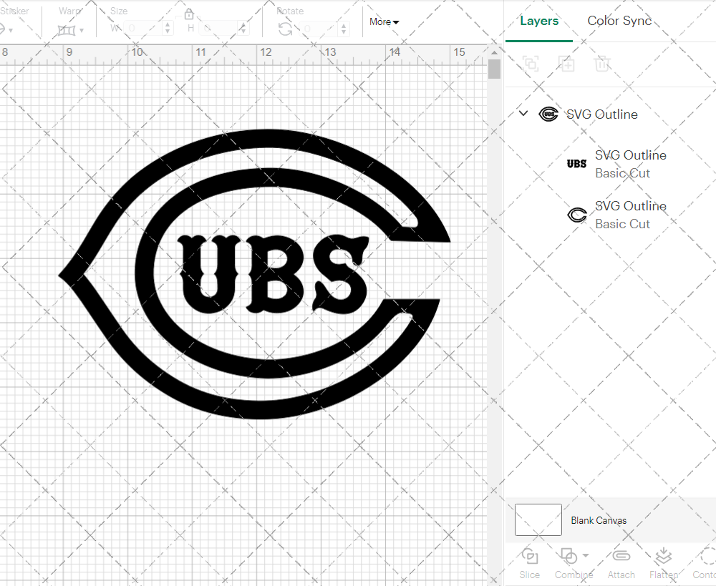Image resolution: width=716 pixels, height=586 pixels.
Task: Select the Layers tab
Action: point(538,21)
